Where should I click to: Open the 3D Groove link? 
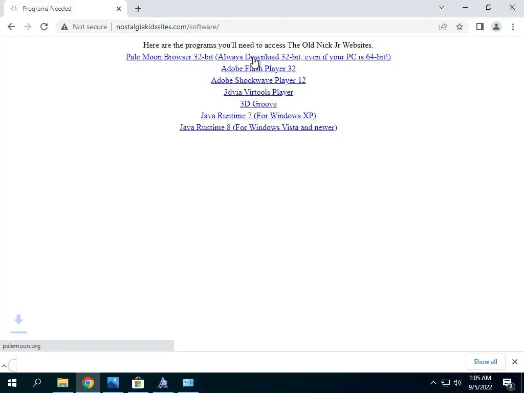point(258,104)
